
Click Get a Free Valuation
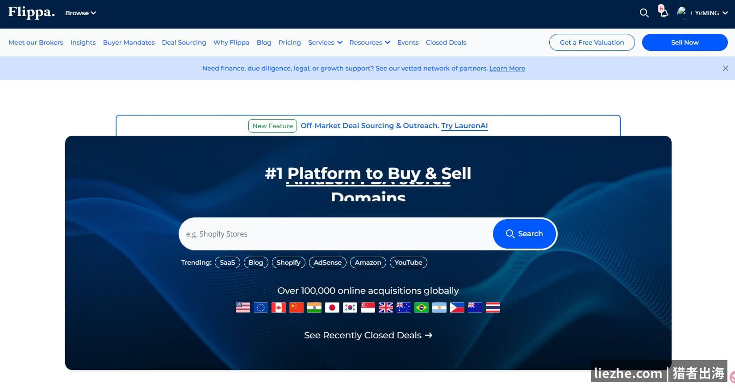coord(592,42)
